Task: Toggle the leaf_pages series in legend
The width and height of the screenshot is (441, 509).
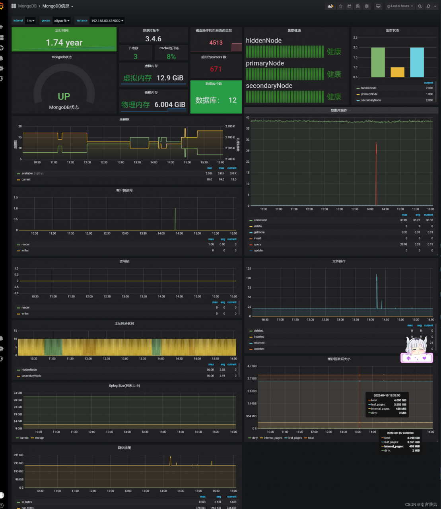Action: (x=295, y=438)
